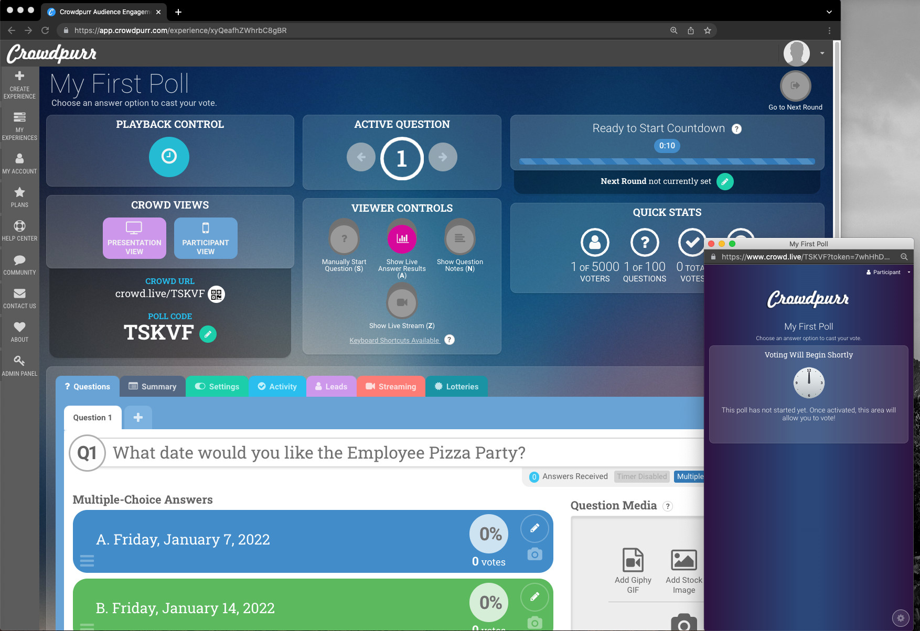Go to next active question arrow

[x=443, y=157]
